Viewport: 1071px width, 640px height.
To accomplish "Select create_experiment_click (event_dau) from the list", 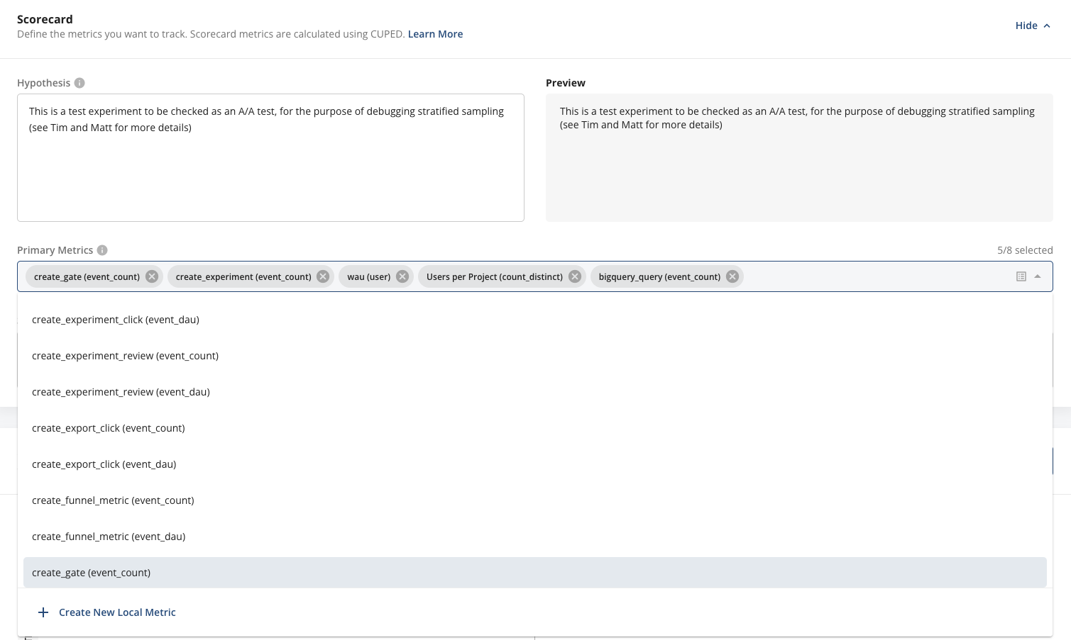I will pos(116,320).
